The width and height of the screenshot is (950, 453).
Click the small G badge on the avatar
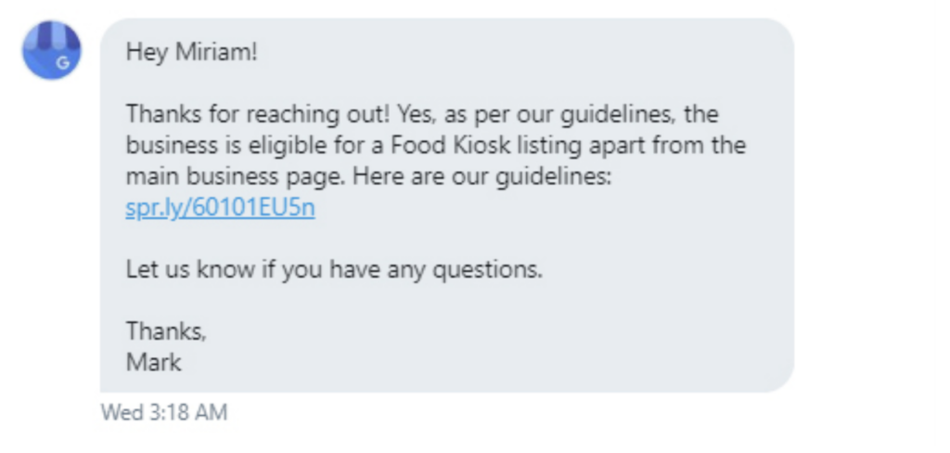[63, 63]
